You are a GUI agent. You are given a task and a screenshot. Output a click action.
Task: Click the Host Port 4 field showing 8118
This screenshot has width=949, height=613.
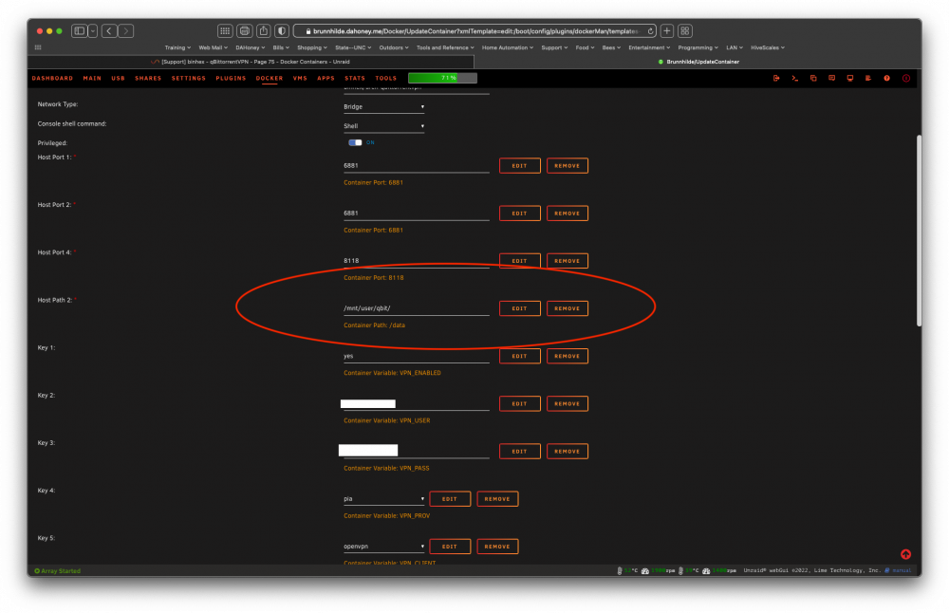[417, 261]
